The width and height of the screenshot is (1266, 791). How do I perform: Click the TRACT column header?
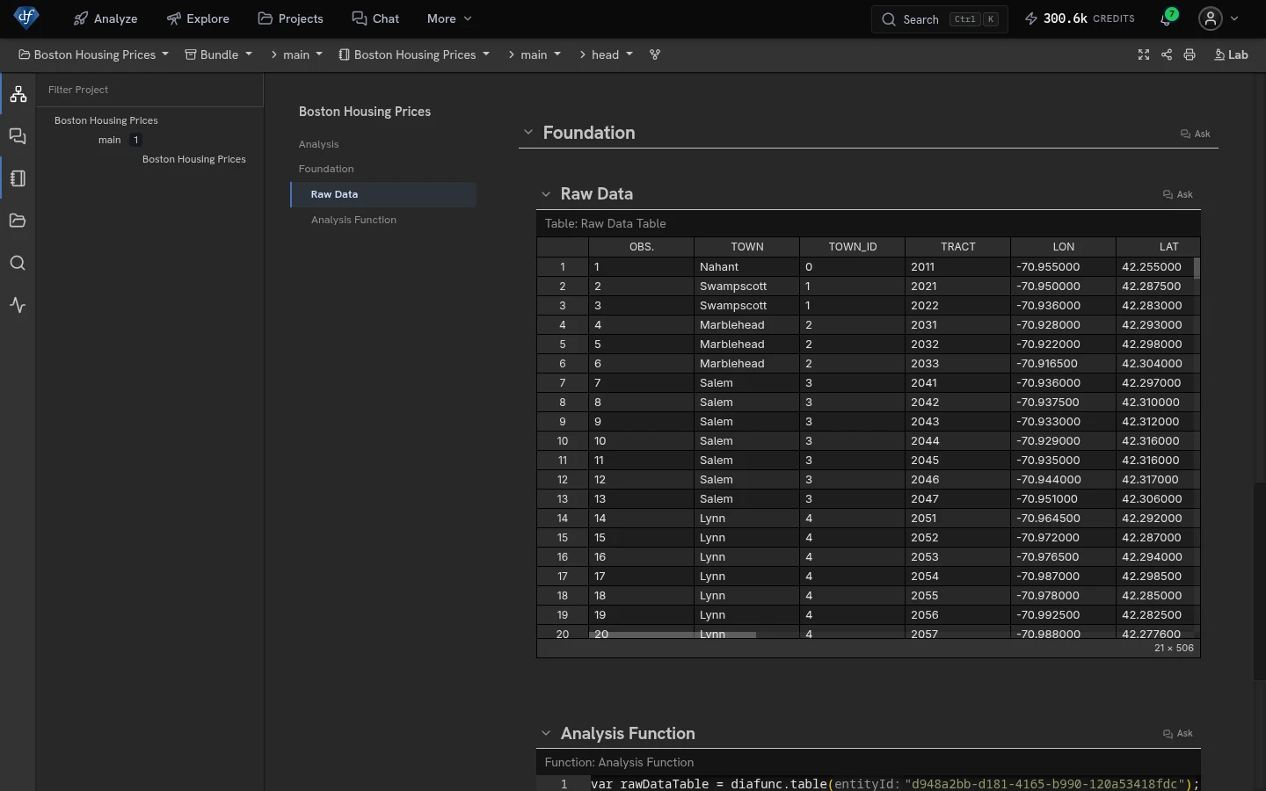point(958,247)
